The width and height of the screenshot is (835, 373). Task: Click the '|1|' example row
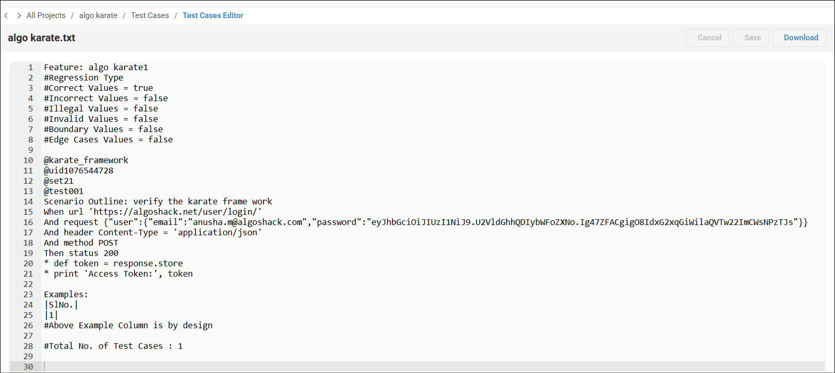click(x=51, y=315)
